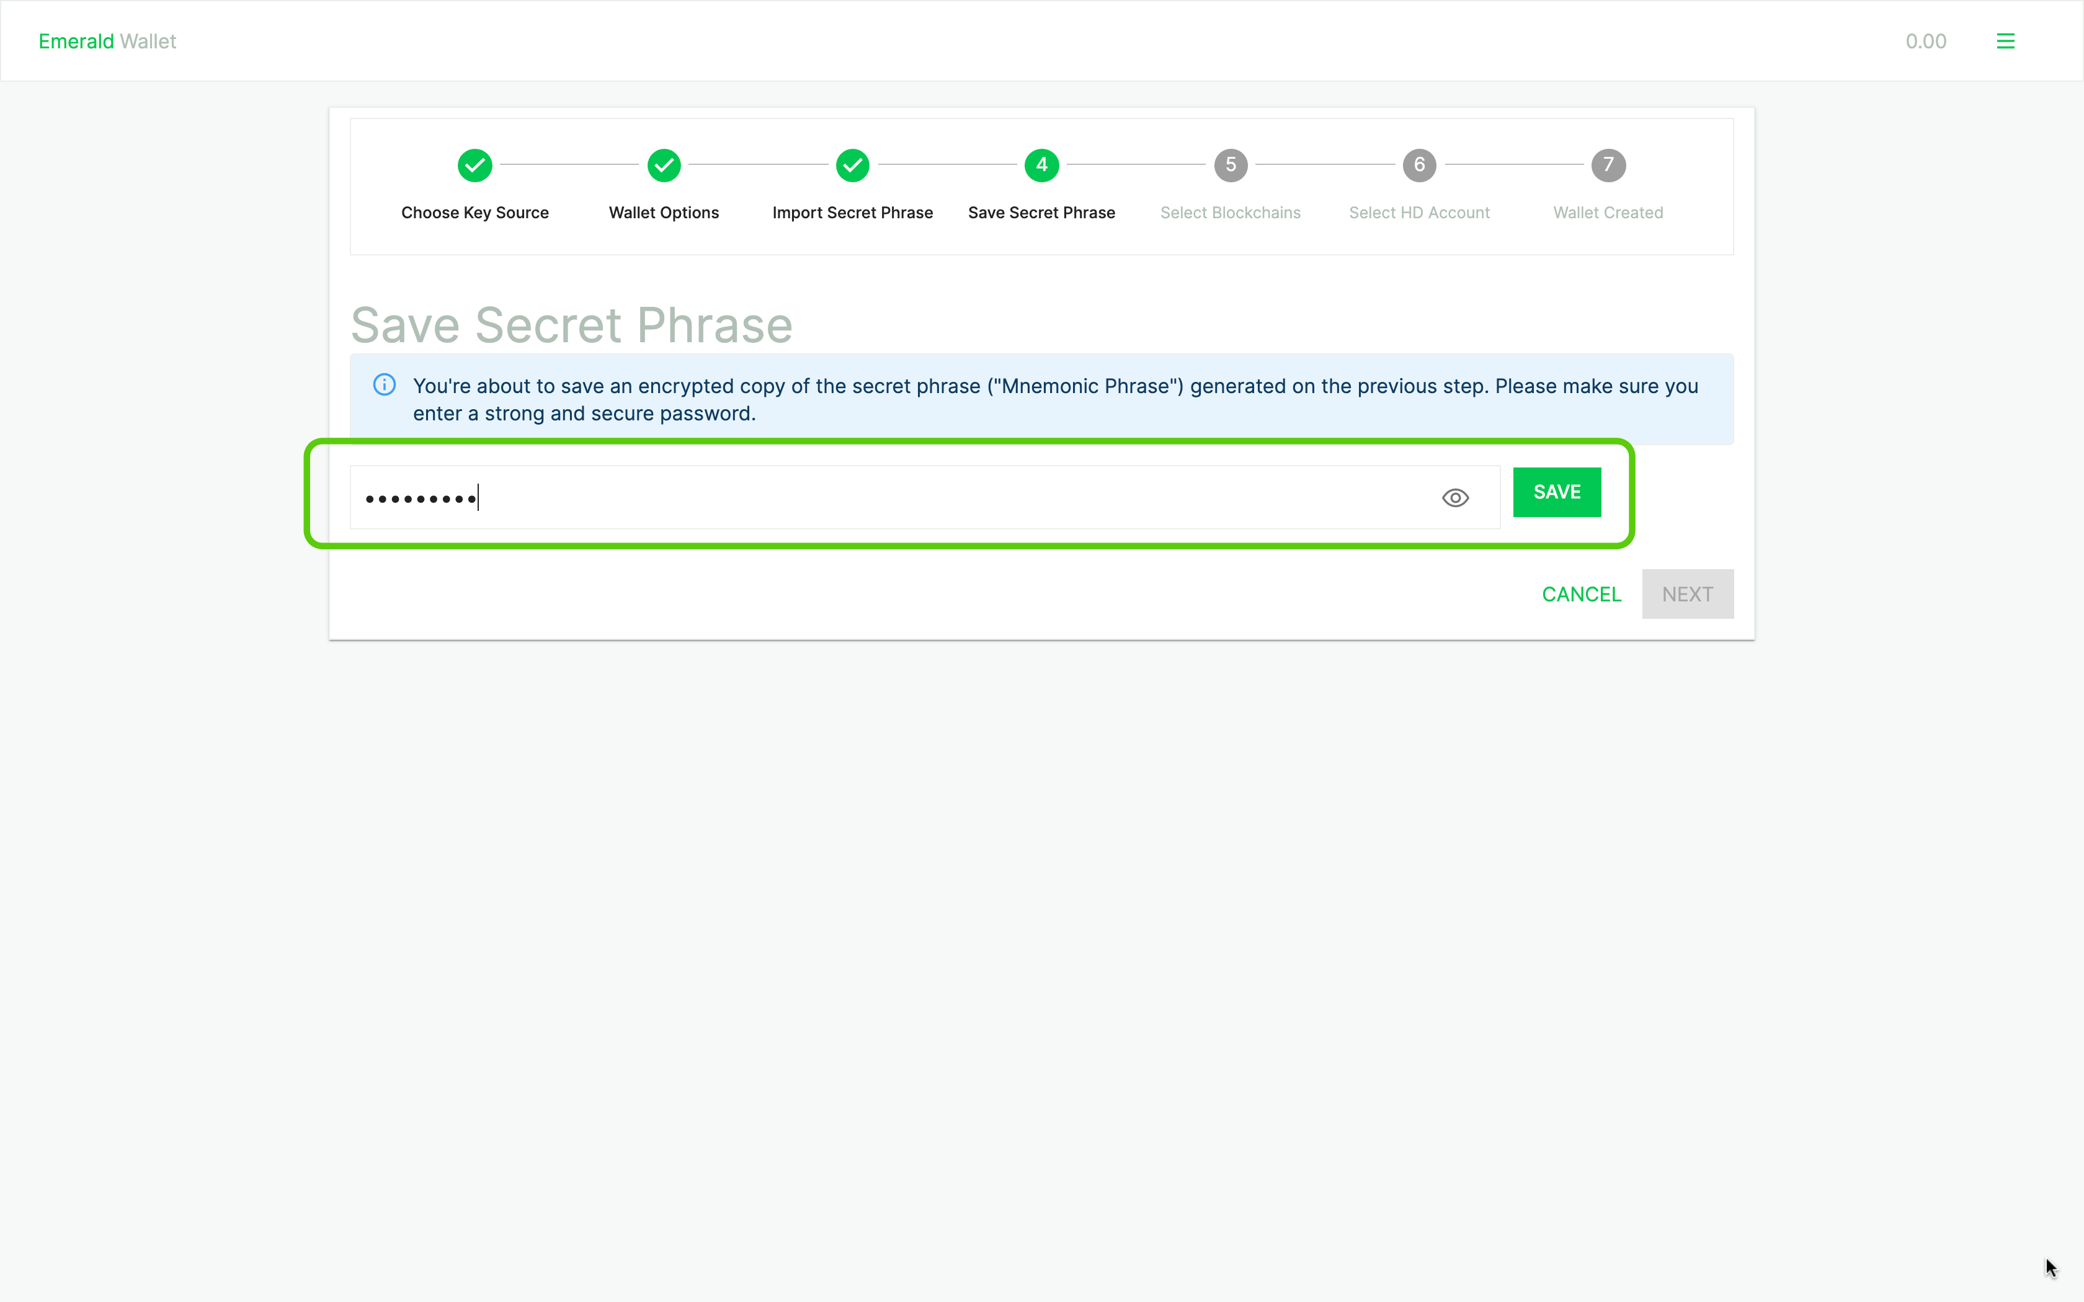Click the step 4 circle icon

1041,166
